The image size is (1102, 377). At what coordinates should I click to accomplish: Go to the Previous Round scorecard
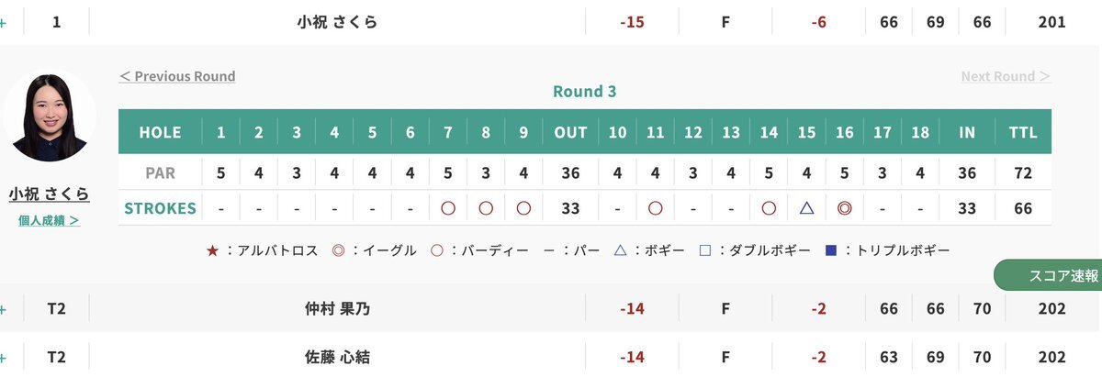[177, 76]
